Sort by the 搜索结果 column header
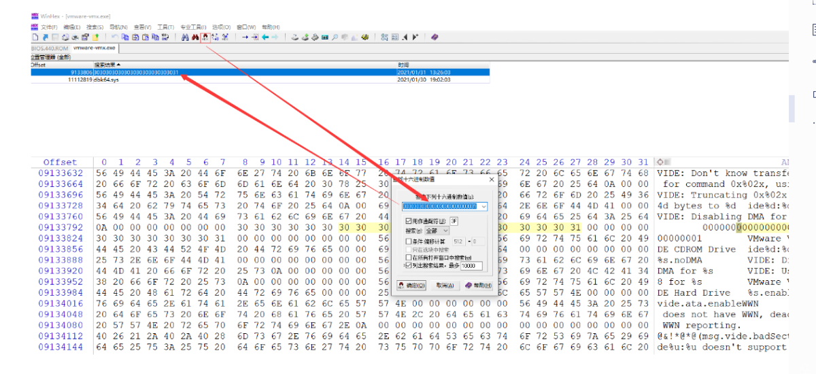Viewport: 816px width, 374px height. pos(245,65)
